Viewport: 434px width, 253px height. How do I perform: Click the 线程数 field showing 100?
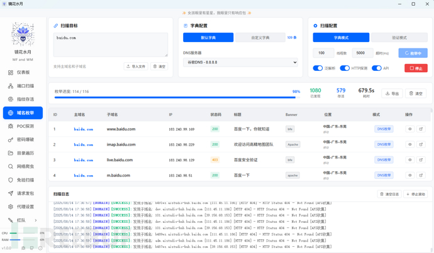coord(323,53)
